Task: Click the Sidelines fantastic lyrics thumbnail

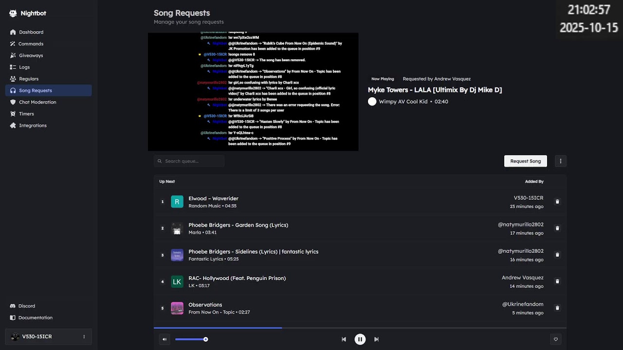Action: point(177,255)
